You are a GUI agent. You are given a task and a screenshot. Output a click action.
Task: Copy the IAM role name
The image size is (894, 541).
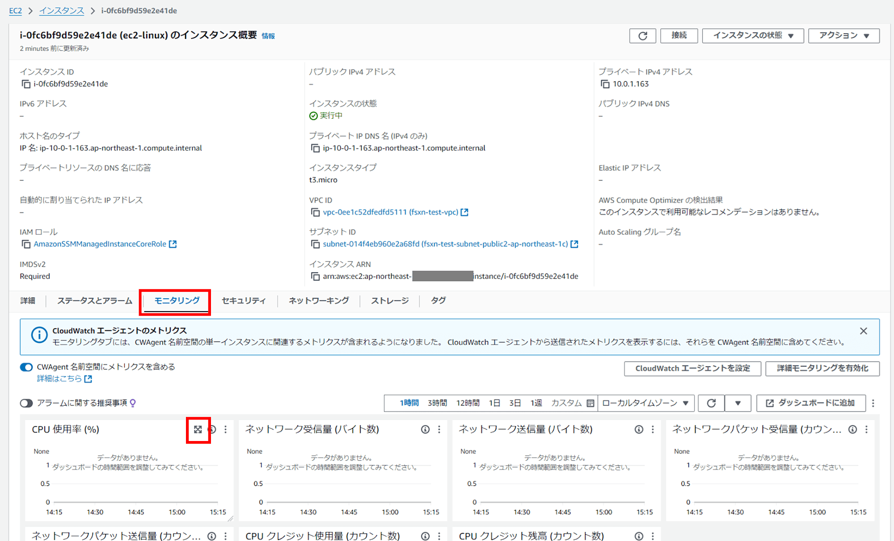point(26,244)
